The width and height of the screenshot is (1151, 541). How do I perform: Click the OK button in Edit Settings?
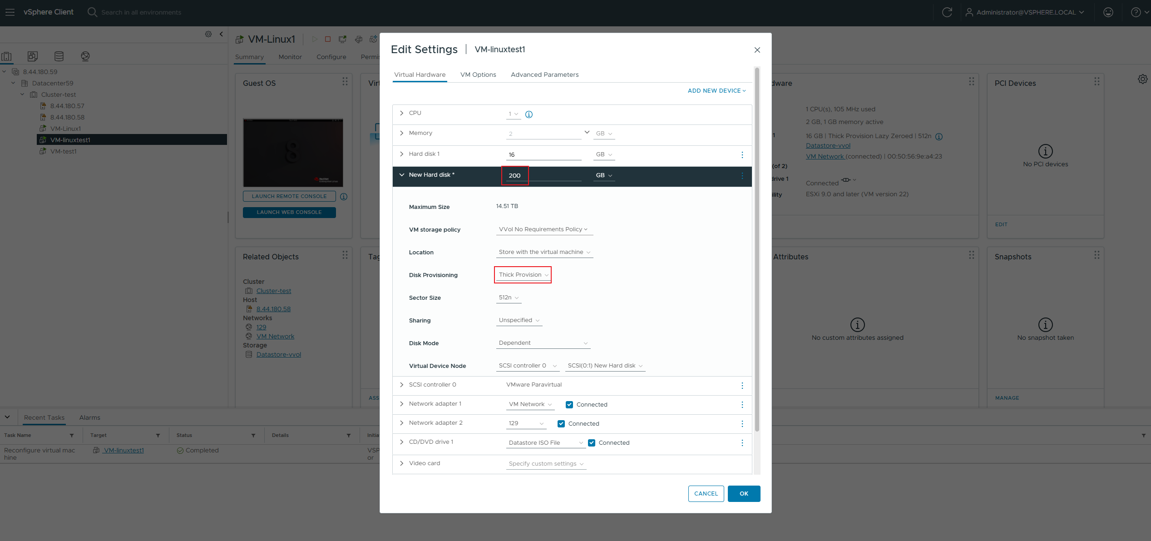click(x=744, y=494)
